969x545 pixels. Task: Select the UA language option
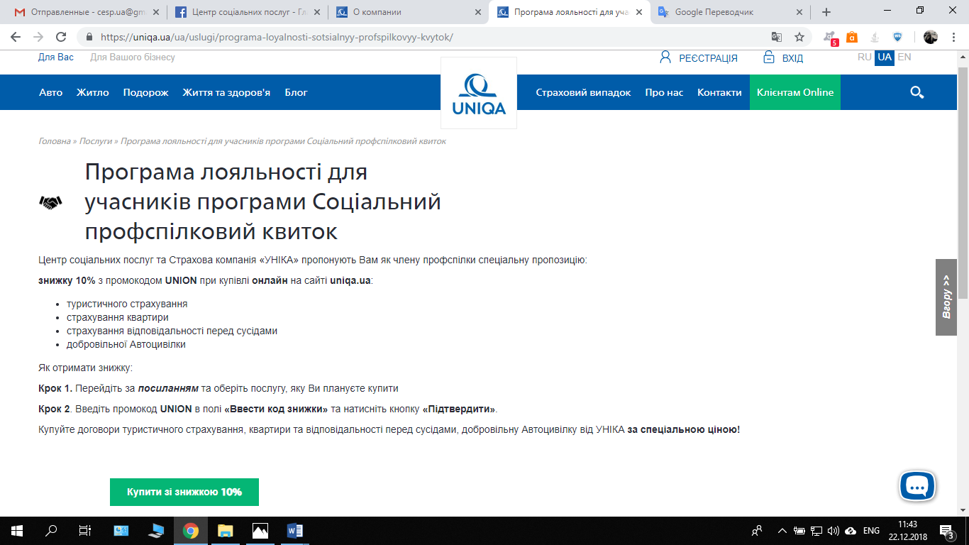885,57
